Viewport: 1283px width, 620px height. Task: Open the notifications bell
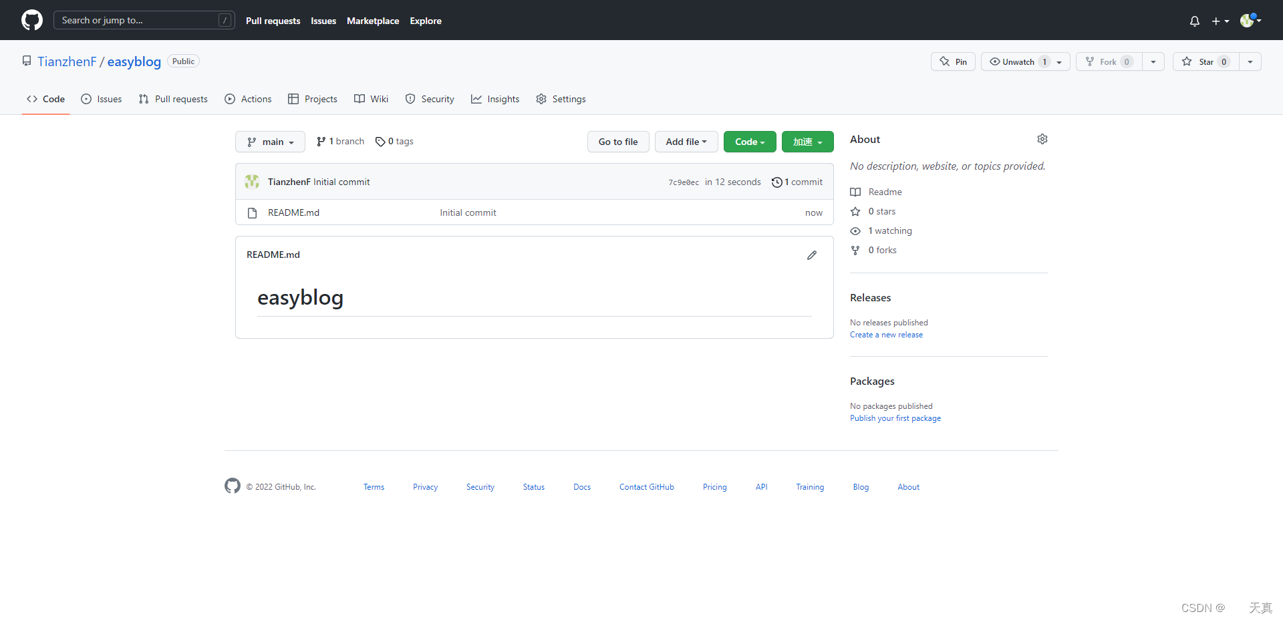[1195, 21]
